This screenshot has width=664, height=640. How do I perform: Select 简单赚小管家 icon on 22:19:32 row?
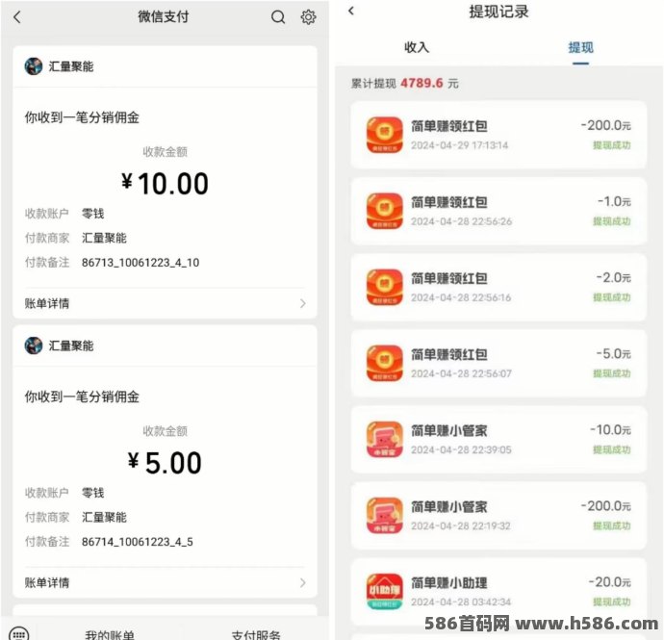pyautogui.click(x=385, y=516)
